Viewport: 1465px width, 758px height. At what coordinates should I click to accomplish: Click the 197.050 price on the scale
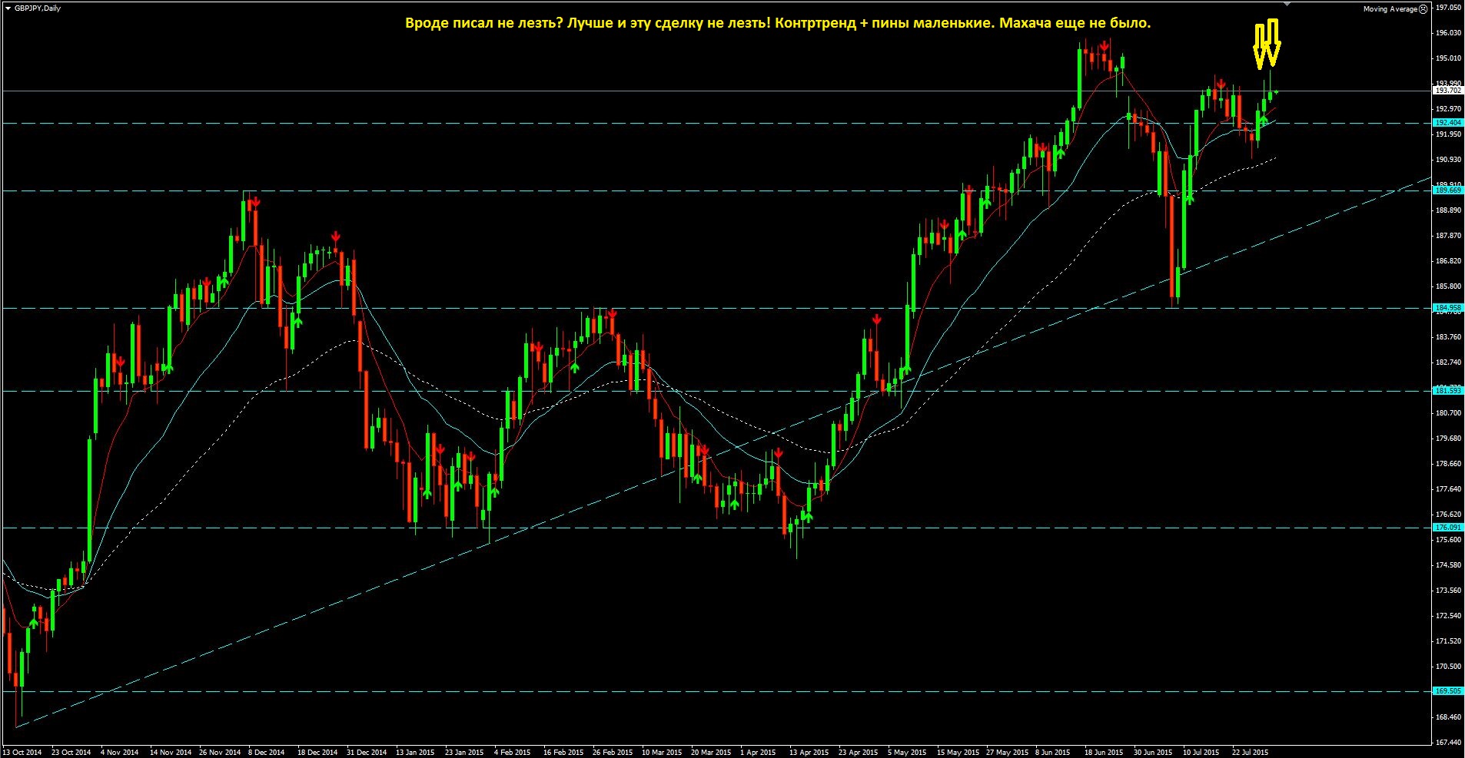pyautogui.click(x=1448, y=8)
